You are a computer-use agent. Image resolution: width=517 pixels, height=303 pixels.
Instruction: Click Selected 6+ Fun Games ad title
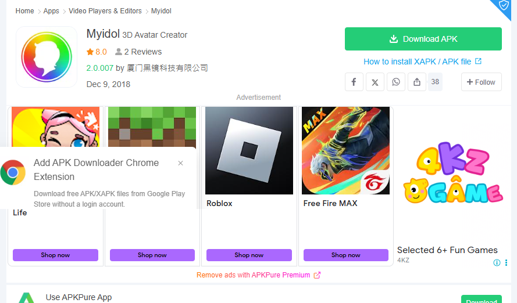[x=447, y=250]
